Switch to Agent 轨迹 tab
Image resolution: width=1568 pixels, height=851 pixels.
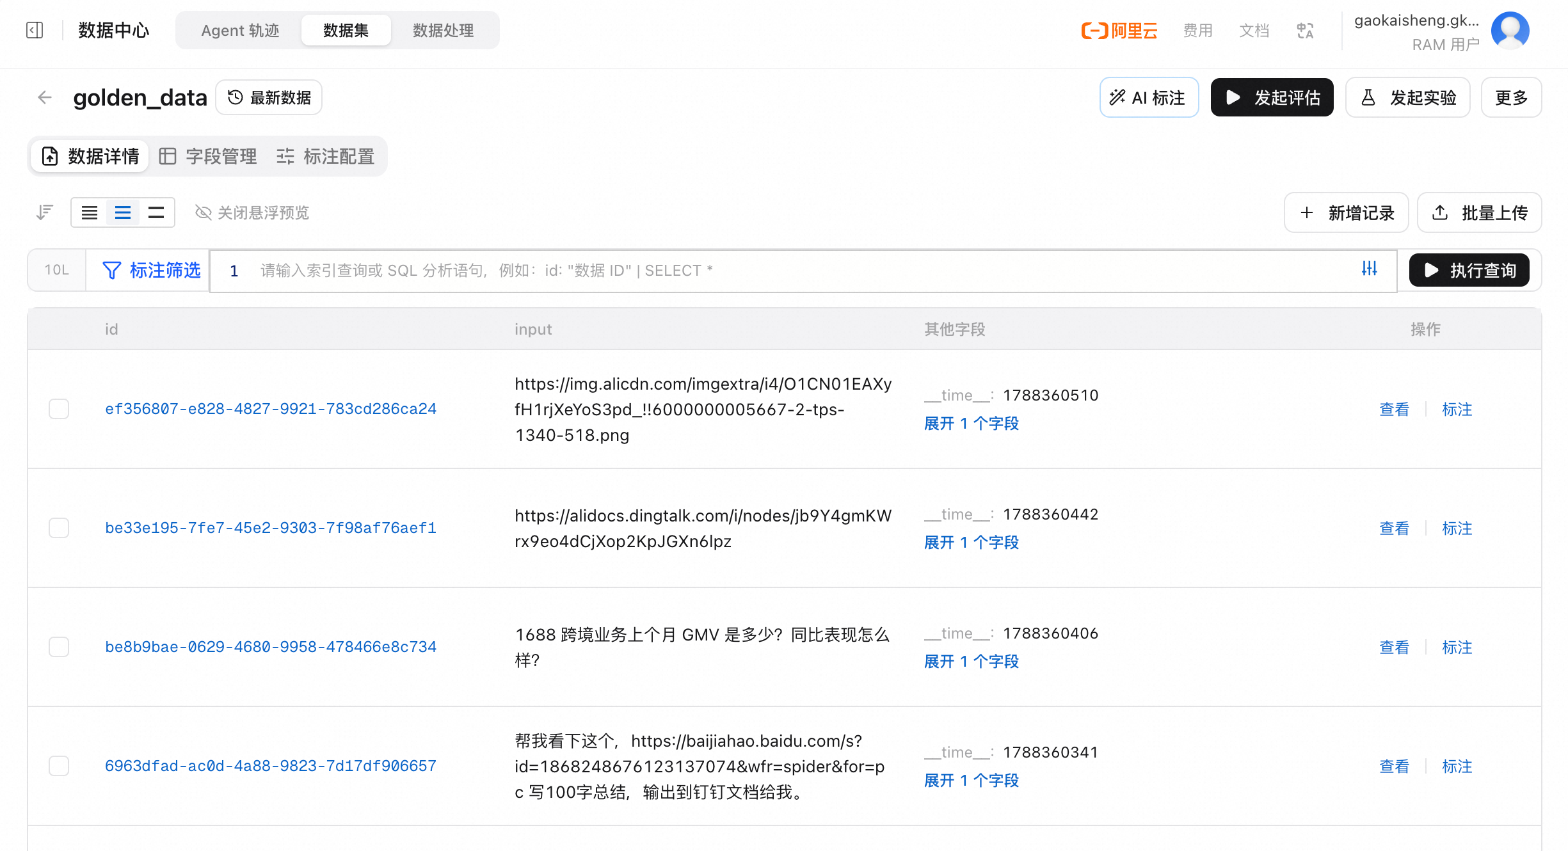pos(240,30)
